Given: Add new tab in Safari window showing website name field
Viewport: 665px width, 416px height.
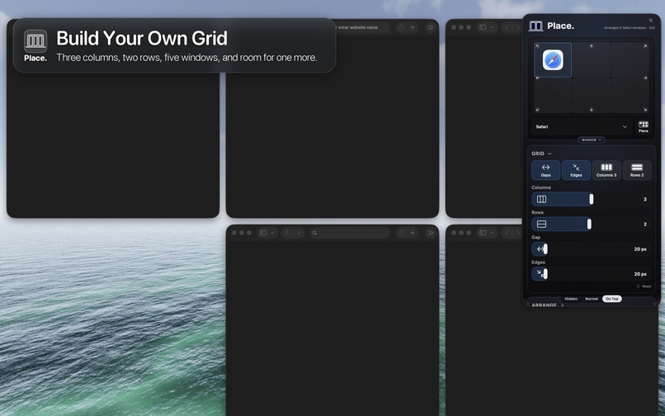Looking at the screenshot, I should [413, 27].
